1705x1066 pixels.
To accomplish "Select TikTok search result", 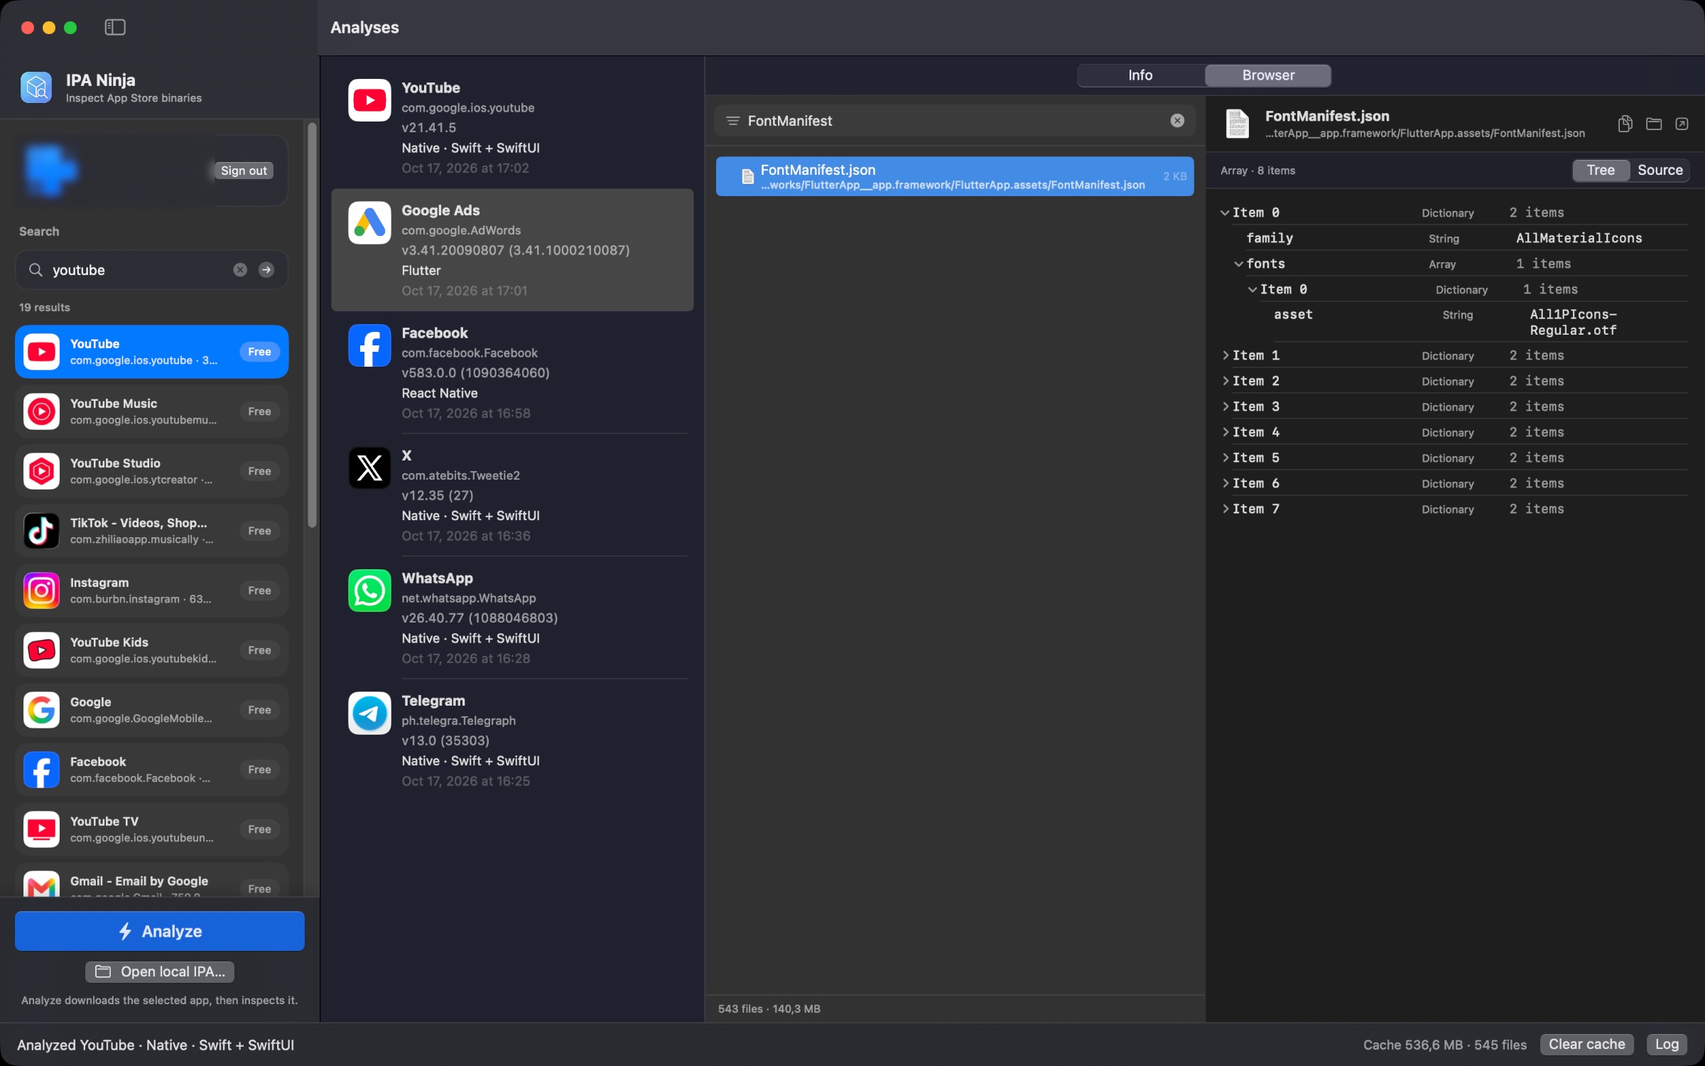I will click(x=151, y=531).
